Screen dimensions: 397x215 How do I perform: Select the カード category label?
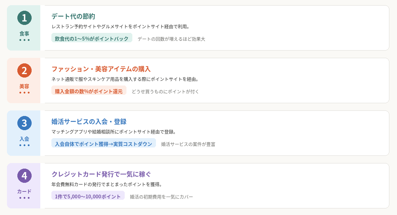(x=24, y=191)
